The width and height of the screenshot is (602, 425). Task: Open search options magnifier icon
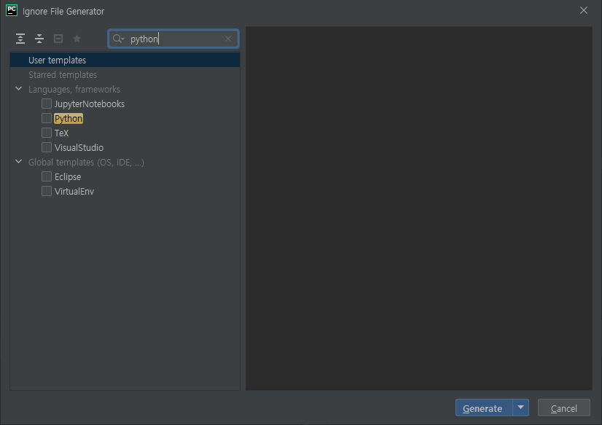pyautogui.click(x=118, y=39)
